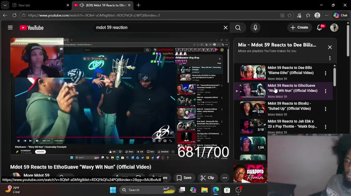Open a new browser tab
Screen dimensions: 351x196
point(139,5)
